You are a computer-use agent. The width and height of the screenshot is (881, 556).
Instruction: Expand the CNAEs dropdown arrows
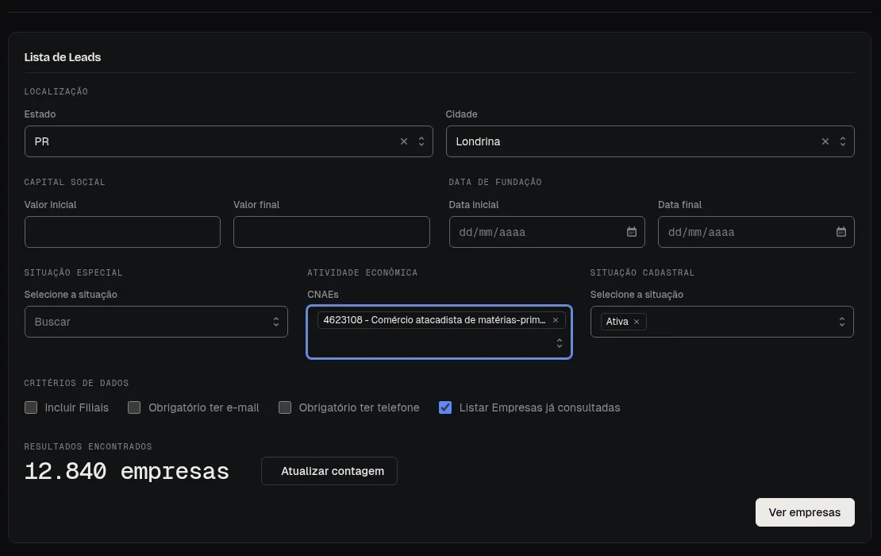[559, 343]
